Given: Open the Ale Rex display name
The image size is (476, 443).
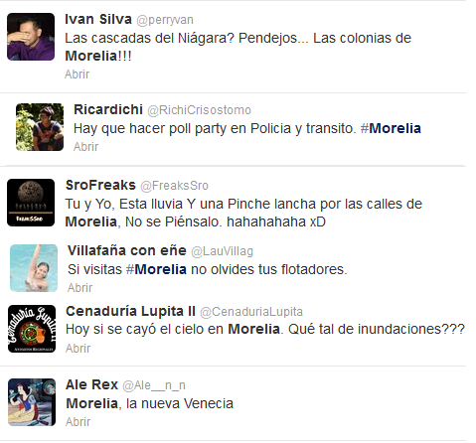Looking at the screenshot, I should (91, 384).
